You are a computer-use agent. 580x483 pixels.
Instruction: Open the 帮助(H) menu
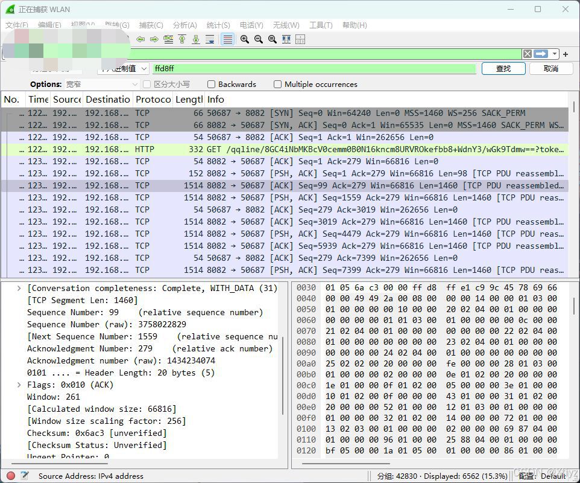(355, 25)
